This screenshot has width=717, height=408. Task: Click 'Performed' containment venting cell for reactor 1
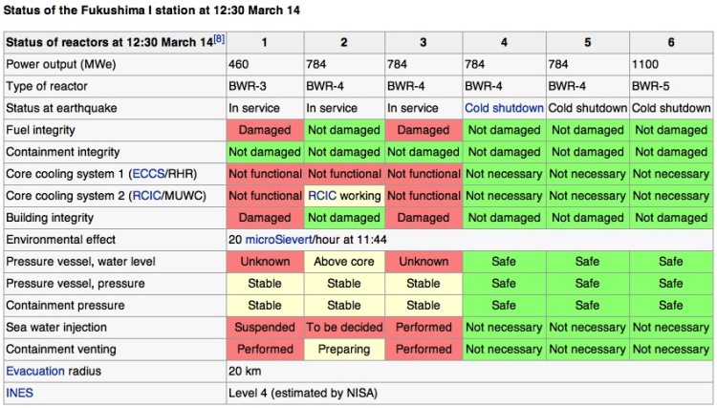265,350
